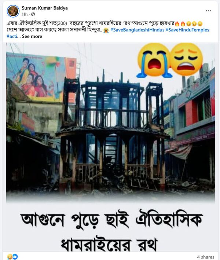This screenshot has width=220, height=260.
Task: Open the #SaveBangladeshiHindus hashtag
Action: pos(137,30)
